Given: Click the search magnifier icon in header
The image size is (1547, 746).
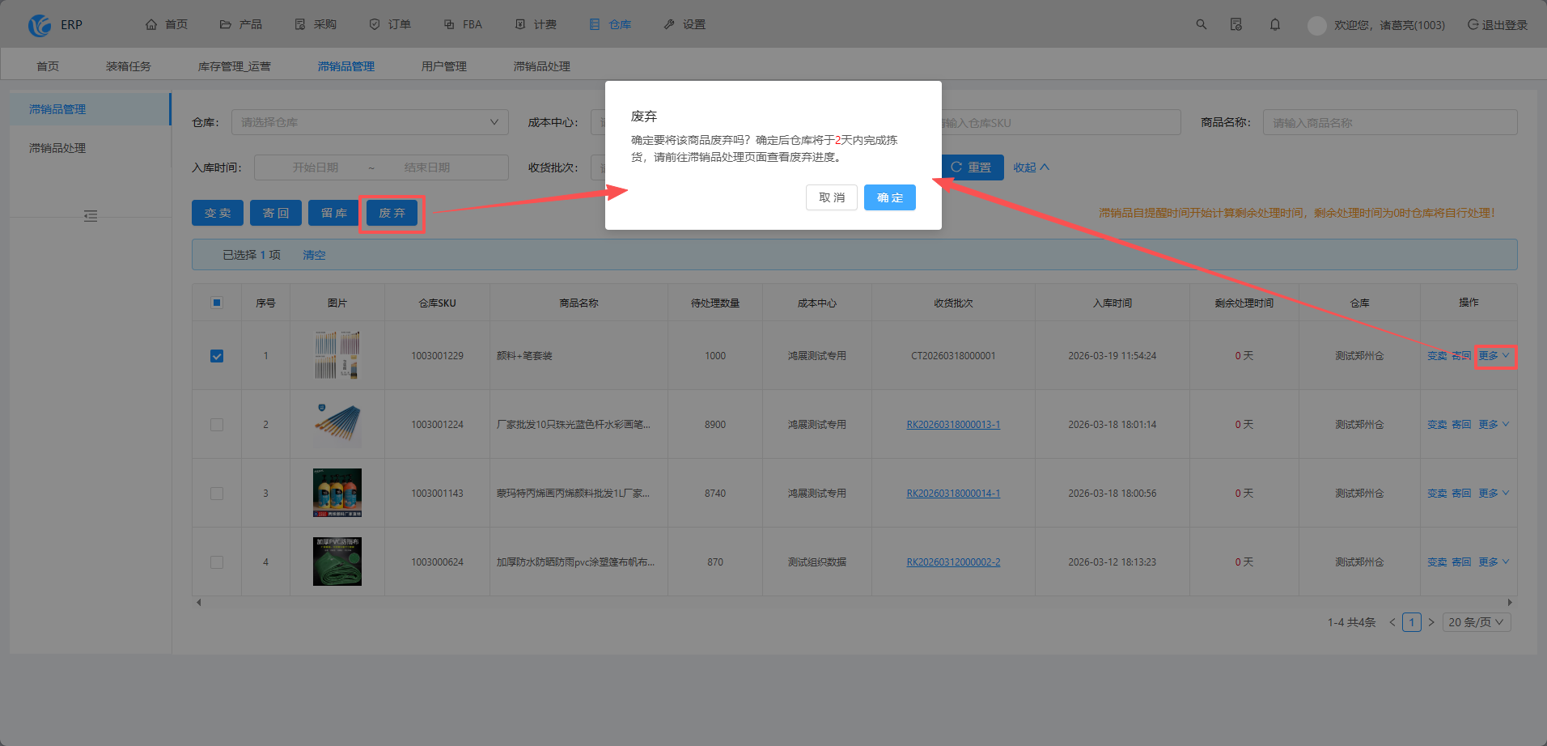Looking at the screenshot, I should click(1202, 24).
